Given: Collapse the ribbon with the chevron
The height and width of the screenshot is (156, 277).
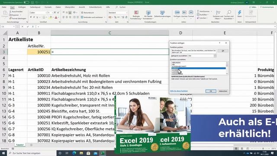Looking at the screenshot, I should pyautogui.click(x=275, y=22).
